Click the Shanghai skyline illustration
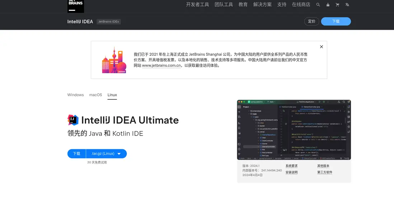This screenshot has width=394, height=199. point(114,60)
